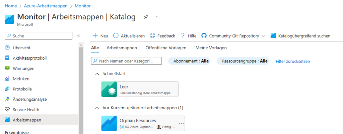Viewport: 343px width, 134px height.
Task: Click the Protokolle icon in the sidebar
Action: point(7,89)
